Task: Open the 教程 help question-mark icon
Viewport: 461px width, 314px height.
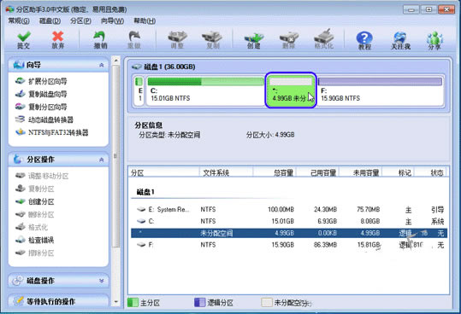Action: click(364, 39)
